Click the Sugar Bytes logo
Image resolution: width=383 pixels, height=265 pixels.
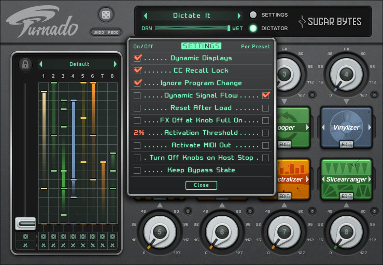tap(330, 21)
